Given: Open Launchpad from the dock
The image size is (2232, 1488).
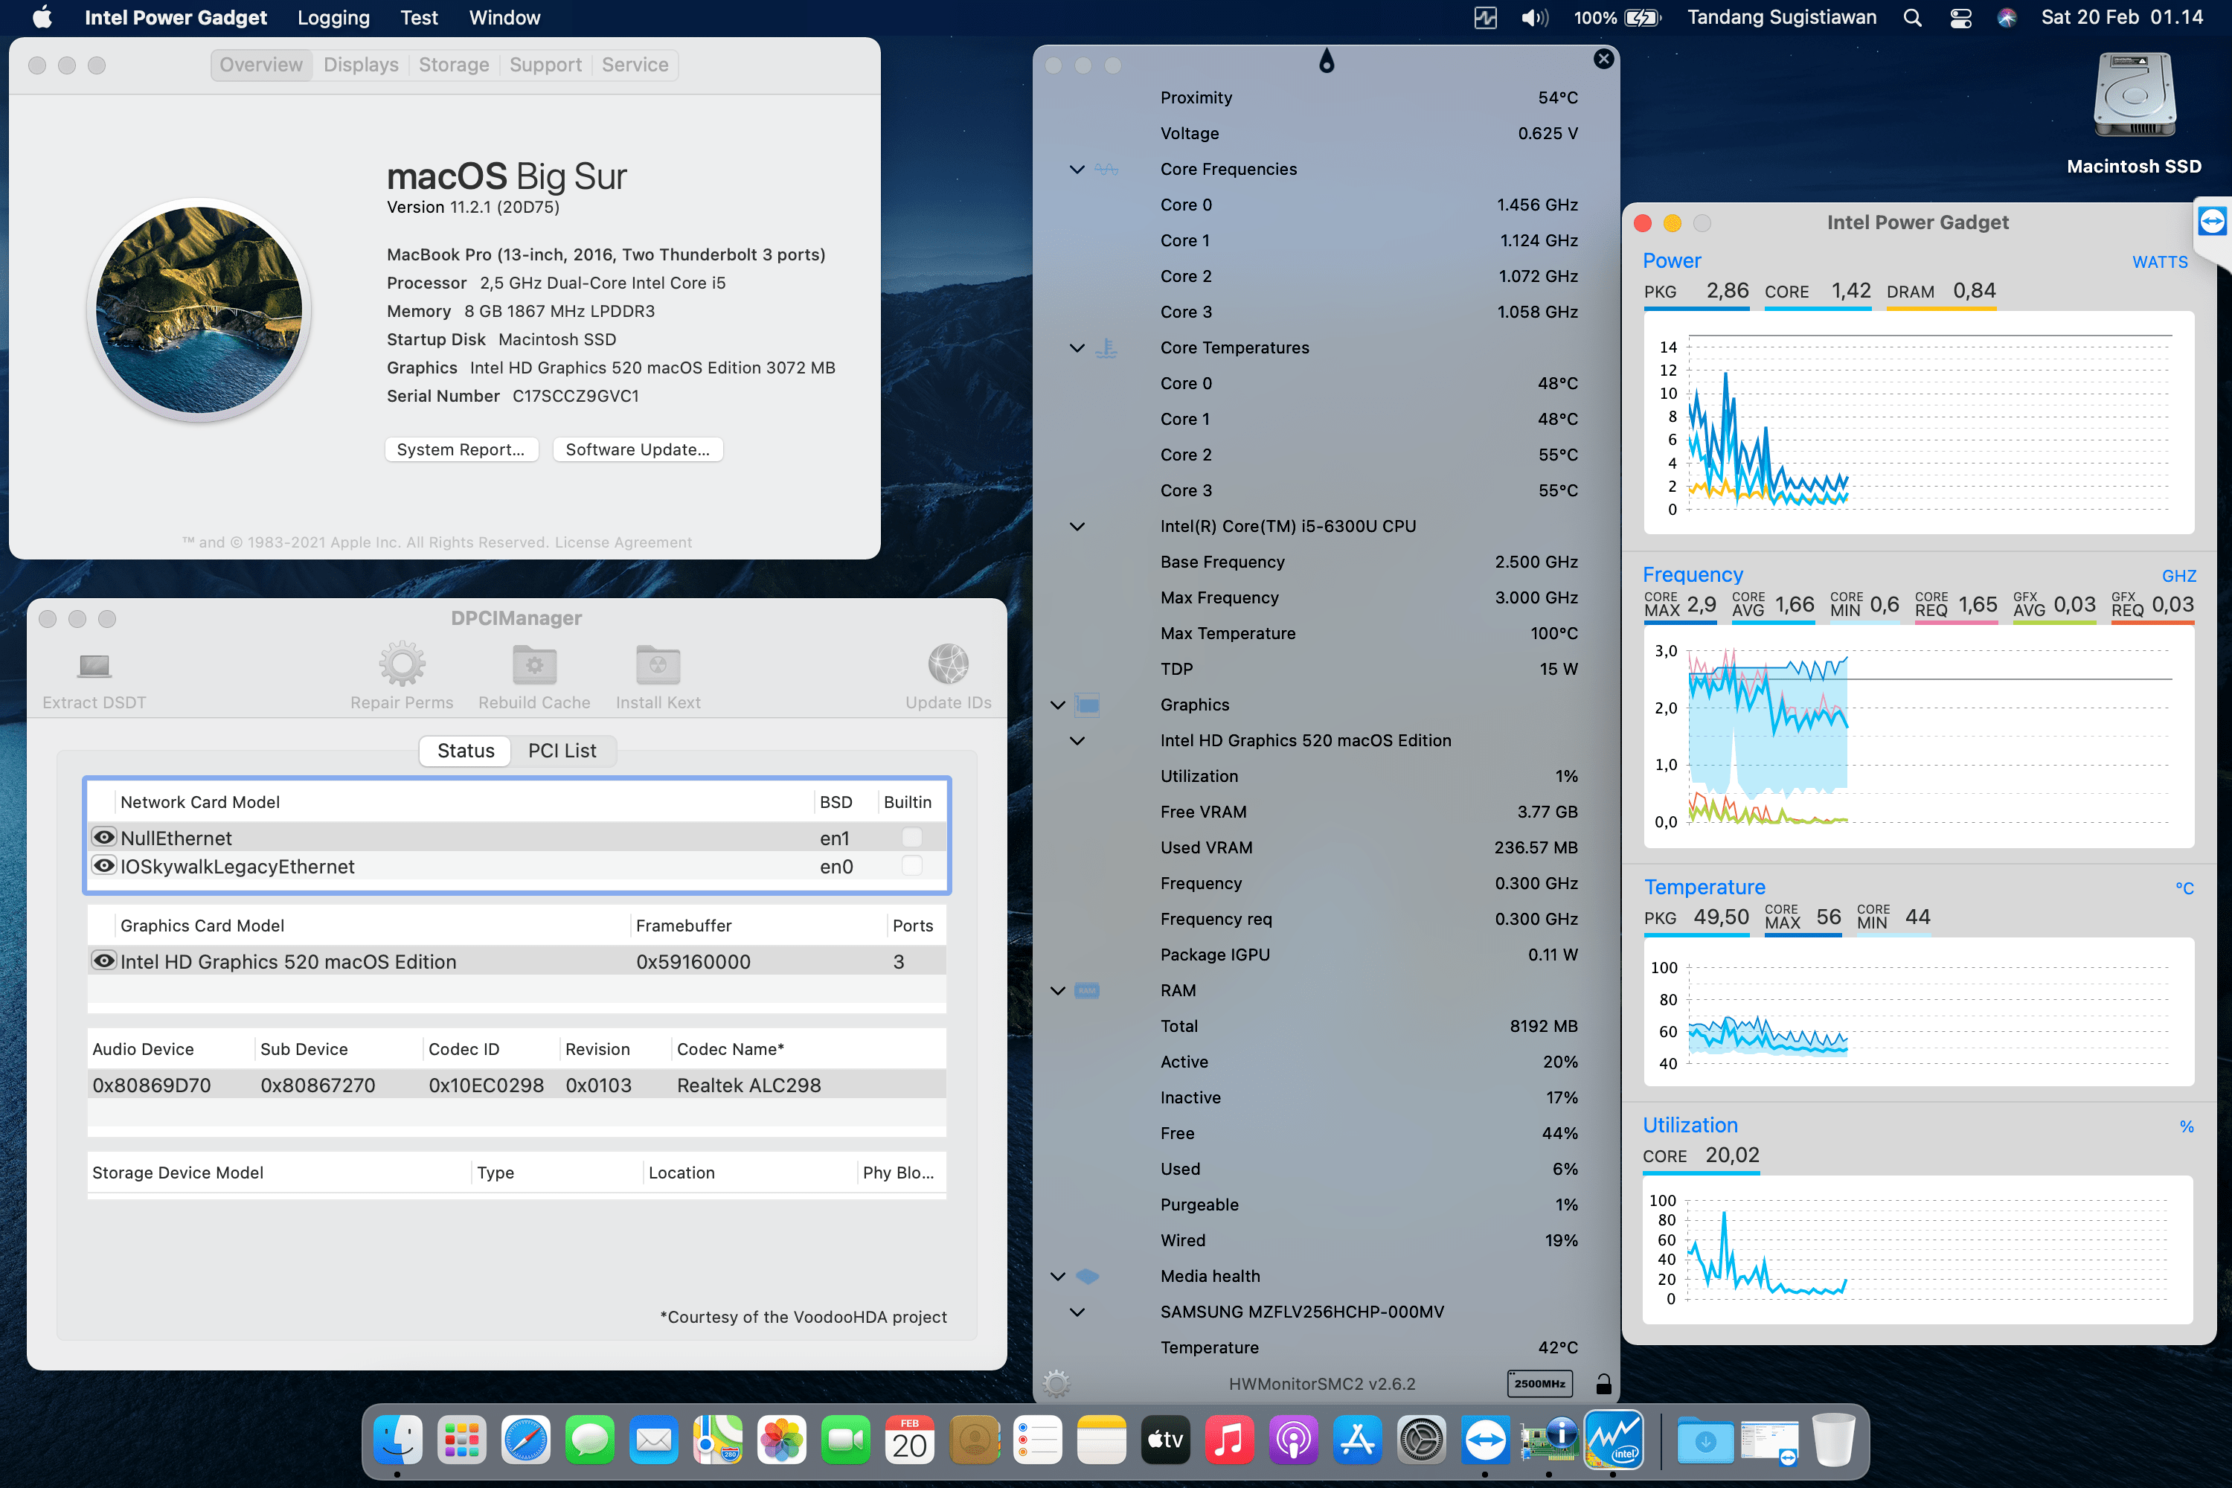Looking at the screenshot, I should coord(461,1440).
